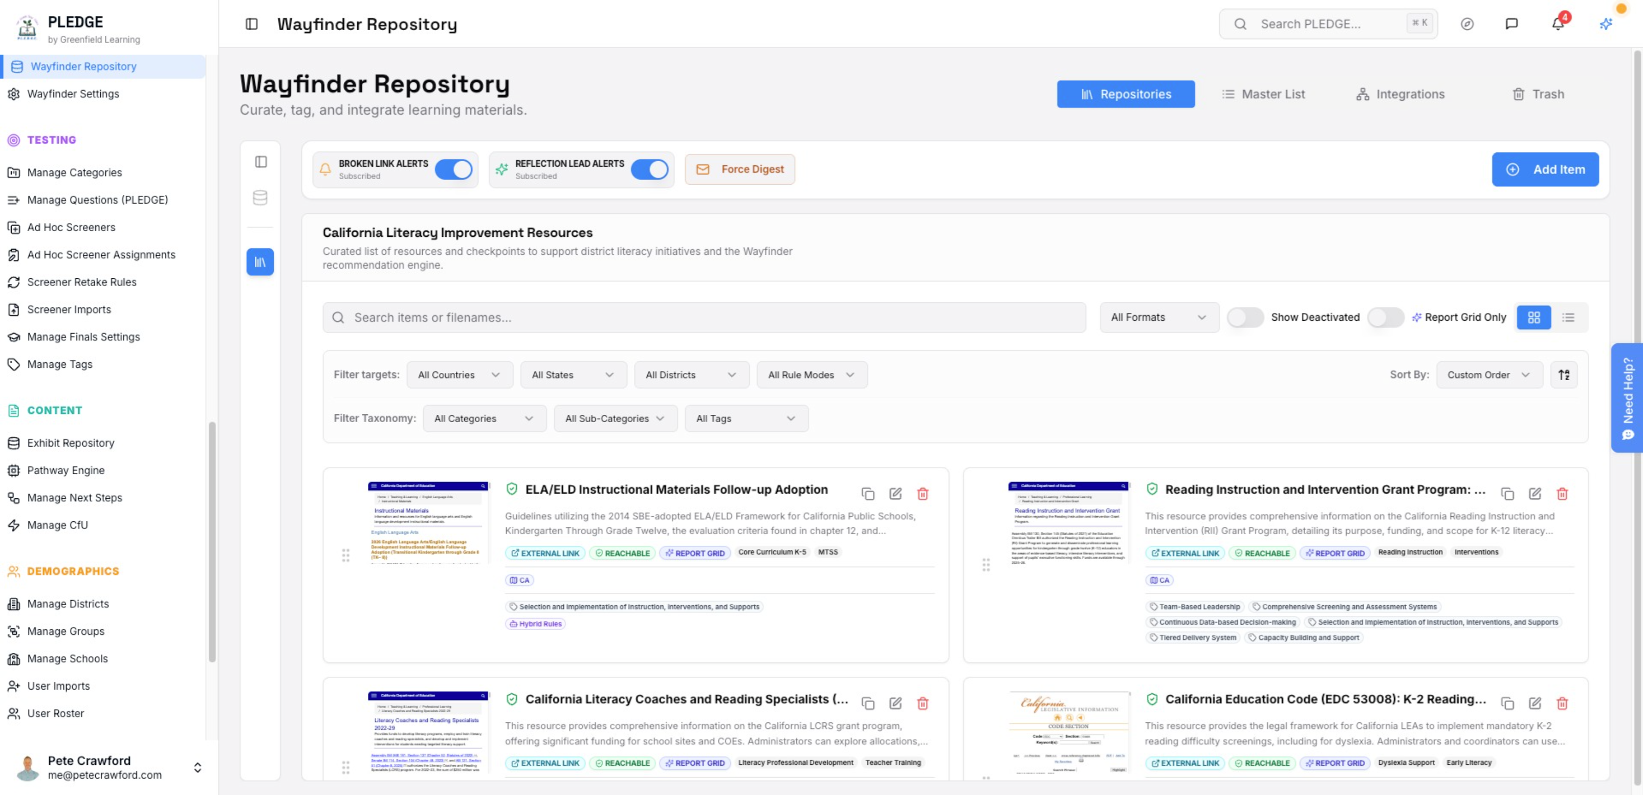Image resolution: width=1643 pixels, height=795 pixels.
Task: Open the All States filter dropdown
Action: coord(573,375)
